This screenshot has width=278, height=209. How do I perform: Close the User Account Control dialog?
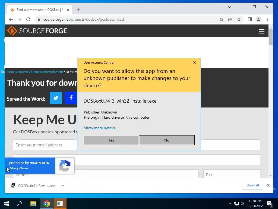point(194,63)
